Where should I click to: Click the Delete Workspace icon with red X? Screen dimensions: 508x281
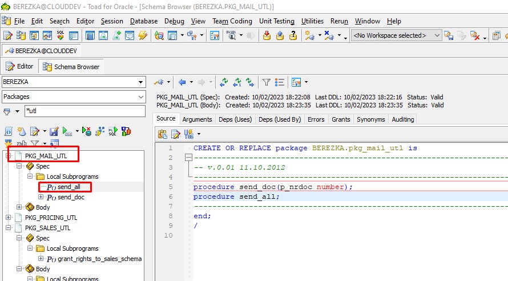475,35
